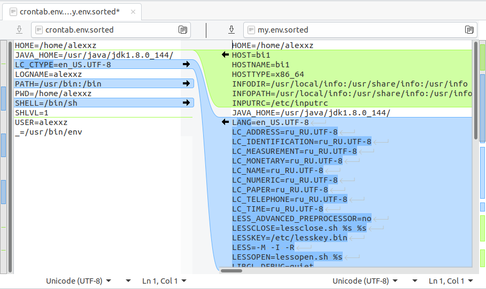Save the right pane file using the down-arrow icon
The image size is (486, 289).
(231, 30)
